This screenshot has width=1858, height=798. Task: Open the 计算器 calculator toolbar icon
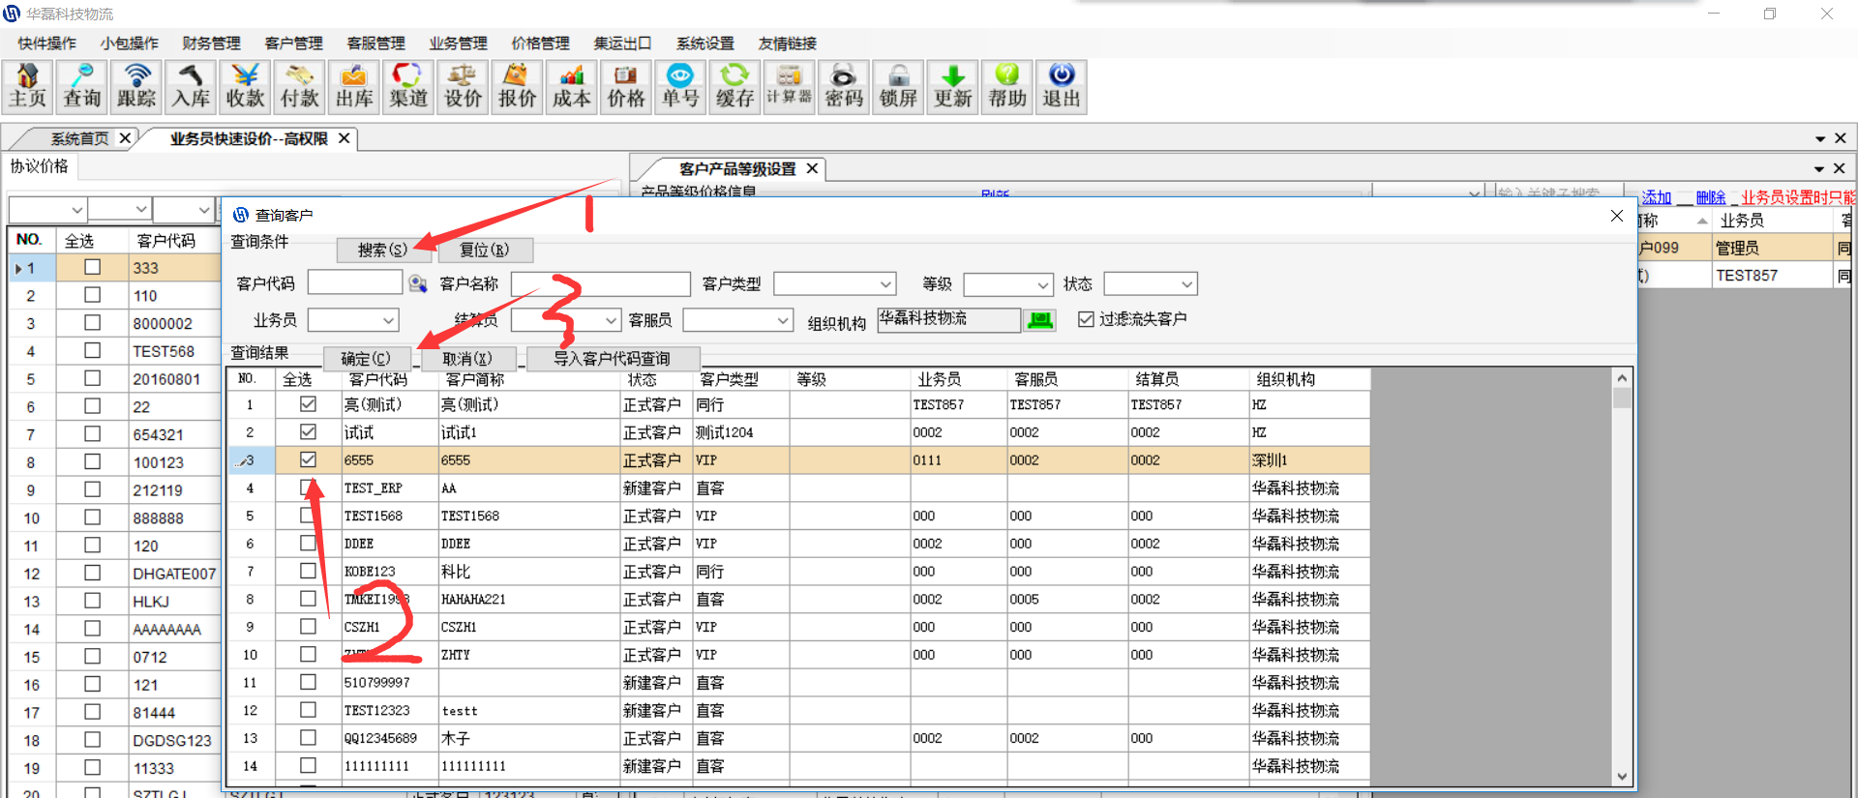789,87
